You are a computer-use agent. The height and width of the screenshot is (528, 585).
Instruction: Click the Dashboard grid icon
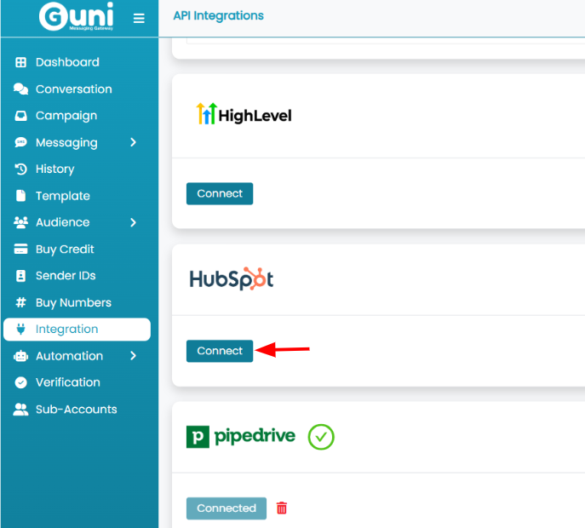(21, 62)
